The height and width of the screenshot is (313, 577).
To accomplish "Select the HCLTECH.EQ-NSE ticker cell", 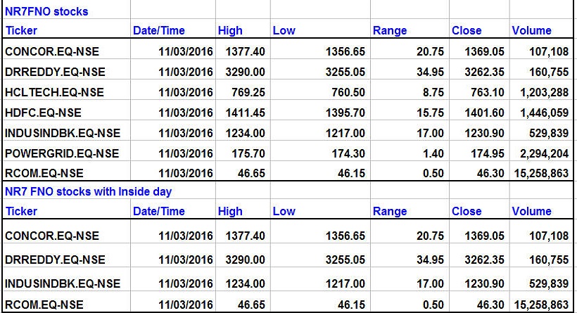I will (x=54, y=92).
